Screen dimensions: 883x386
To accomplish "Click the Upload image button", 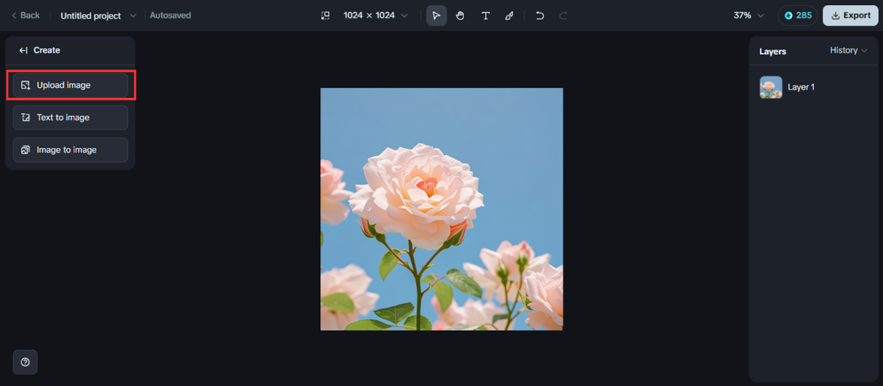I will [x=70, y=85].
